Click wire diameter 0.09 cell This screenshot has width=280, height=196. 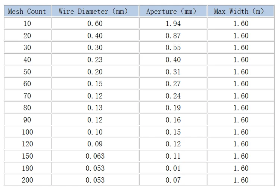[x=95, y=144]
